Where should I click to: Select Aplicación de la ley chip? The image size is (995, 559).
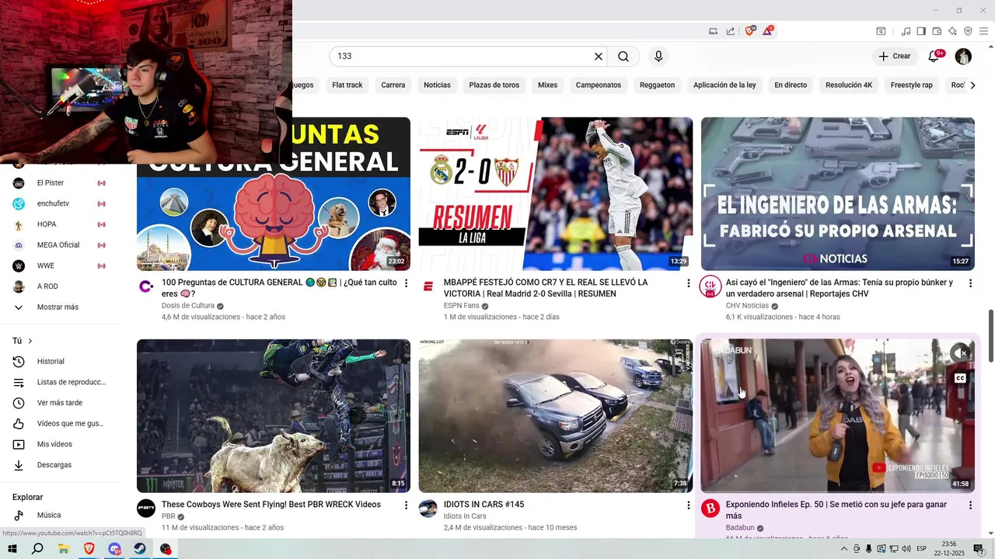tap(724, 85)
